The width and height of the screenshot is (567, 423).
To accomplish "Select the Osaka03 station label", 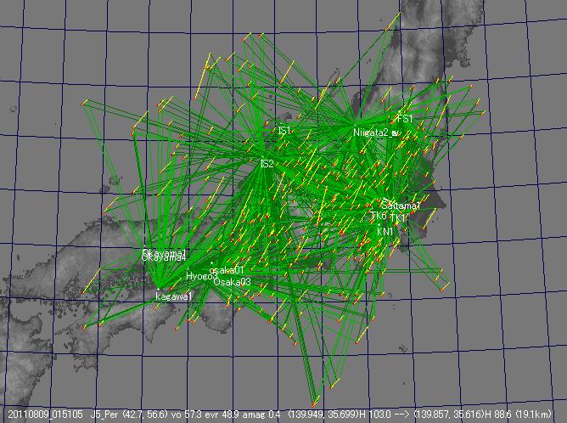I will pos(233,281).
